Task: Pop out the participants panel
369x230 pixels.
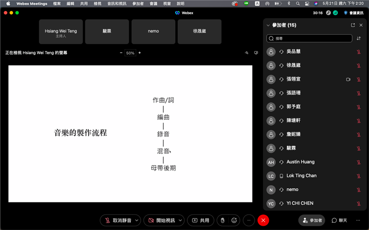Action: tap(353, 25)
